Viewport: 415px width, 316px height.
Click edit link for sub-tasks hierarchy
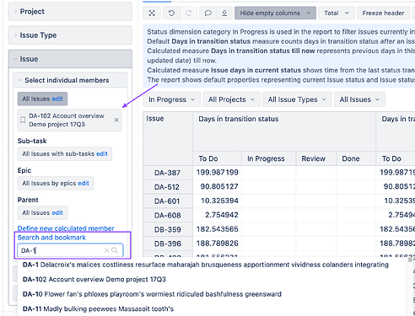(102, 154)
